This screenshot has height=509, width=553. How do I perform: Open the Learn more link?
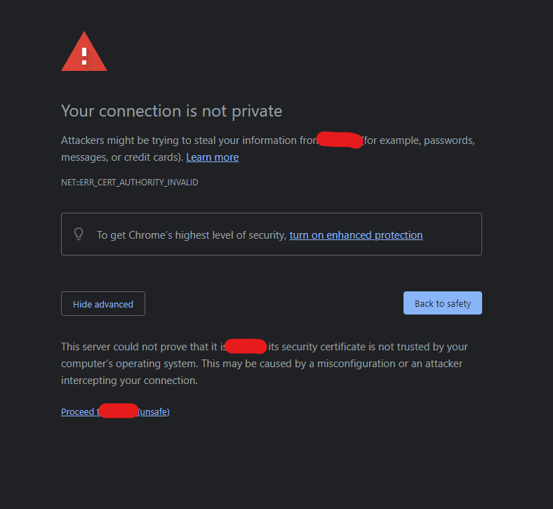point(213,157)
